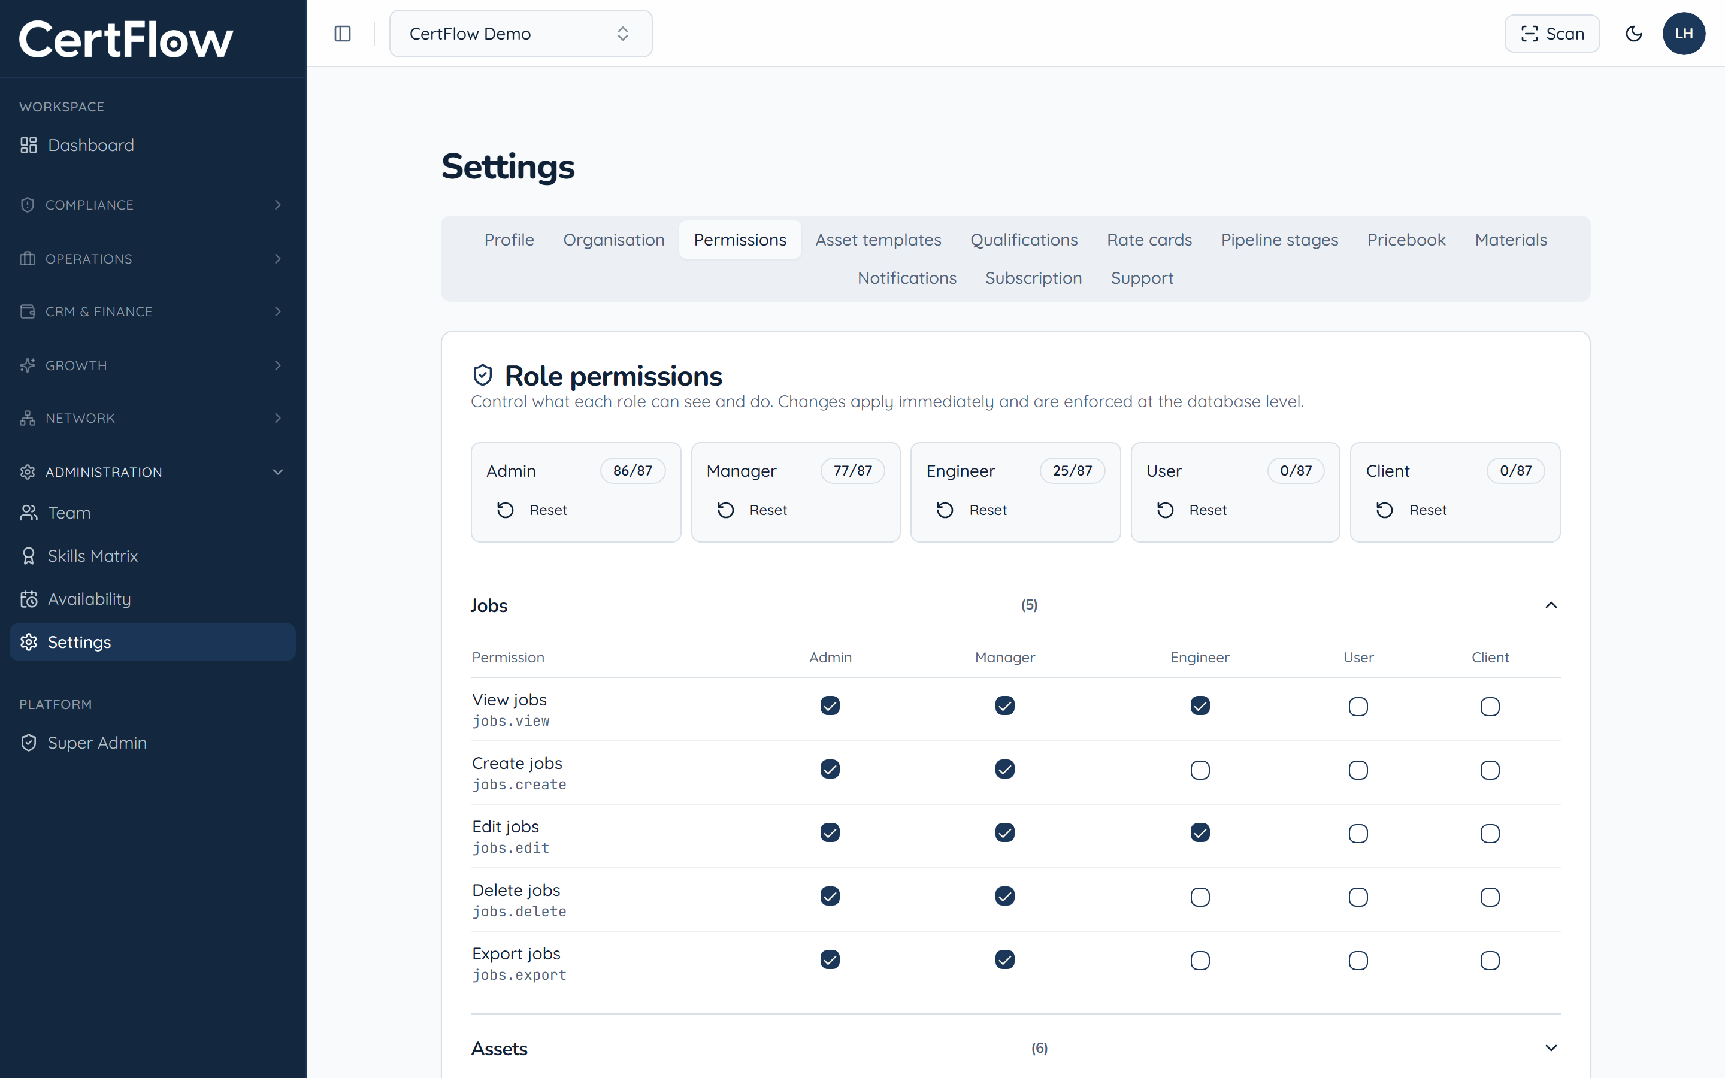This screenshot has height=1078, width=1725.
Task: Click the Admin card reset arrow icon
Action: [x=506, y=510]
